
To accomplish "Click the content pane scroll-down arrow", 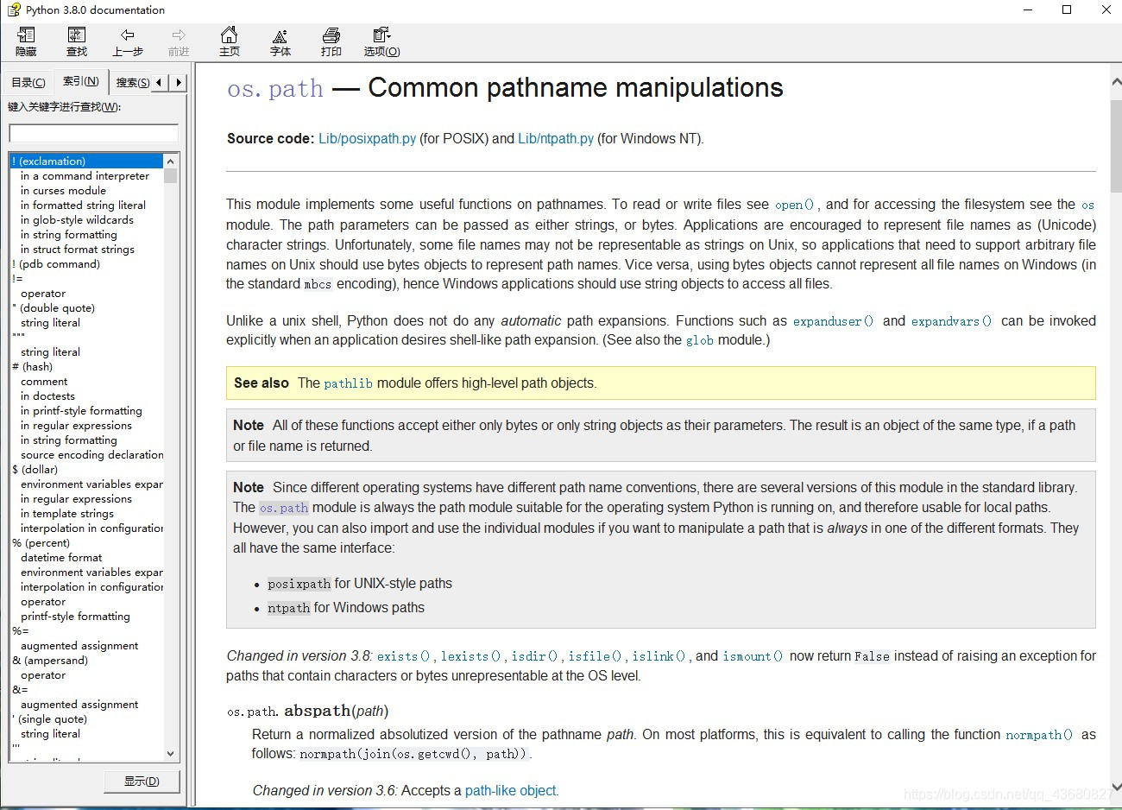I will point(1115,788).
